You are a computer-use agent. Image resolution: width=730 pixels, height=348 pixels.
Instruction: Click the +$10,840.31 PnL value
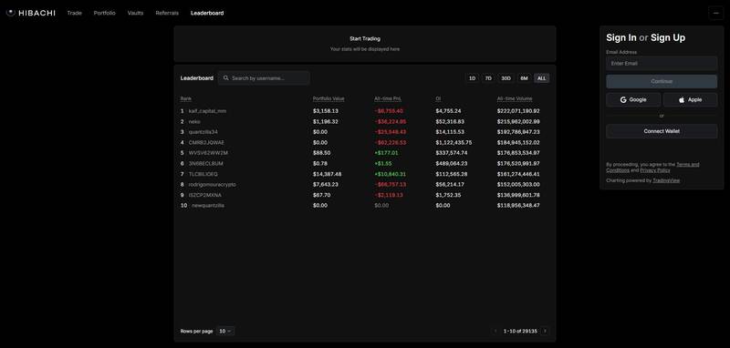coord(391,174)
